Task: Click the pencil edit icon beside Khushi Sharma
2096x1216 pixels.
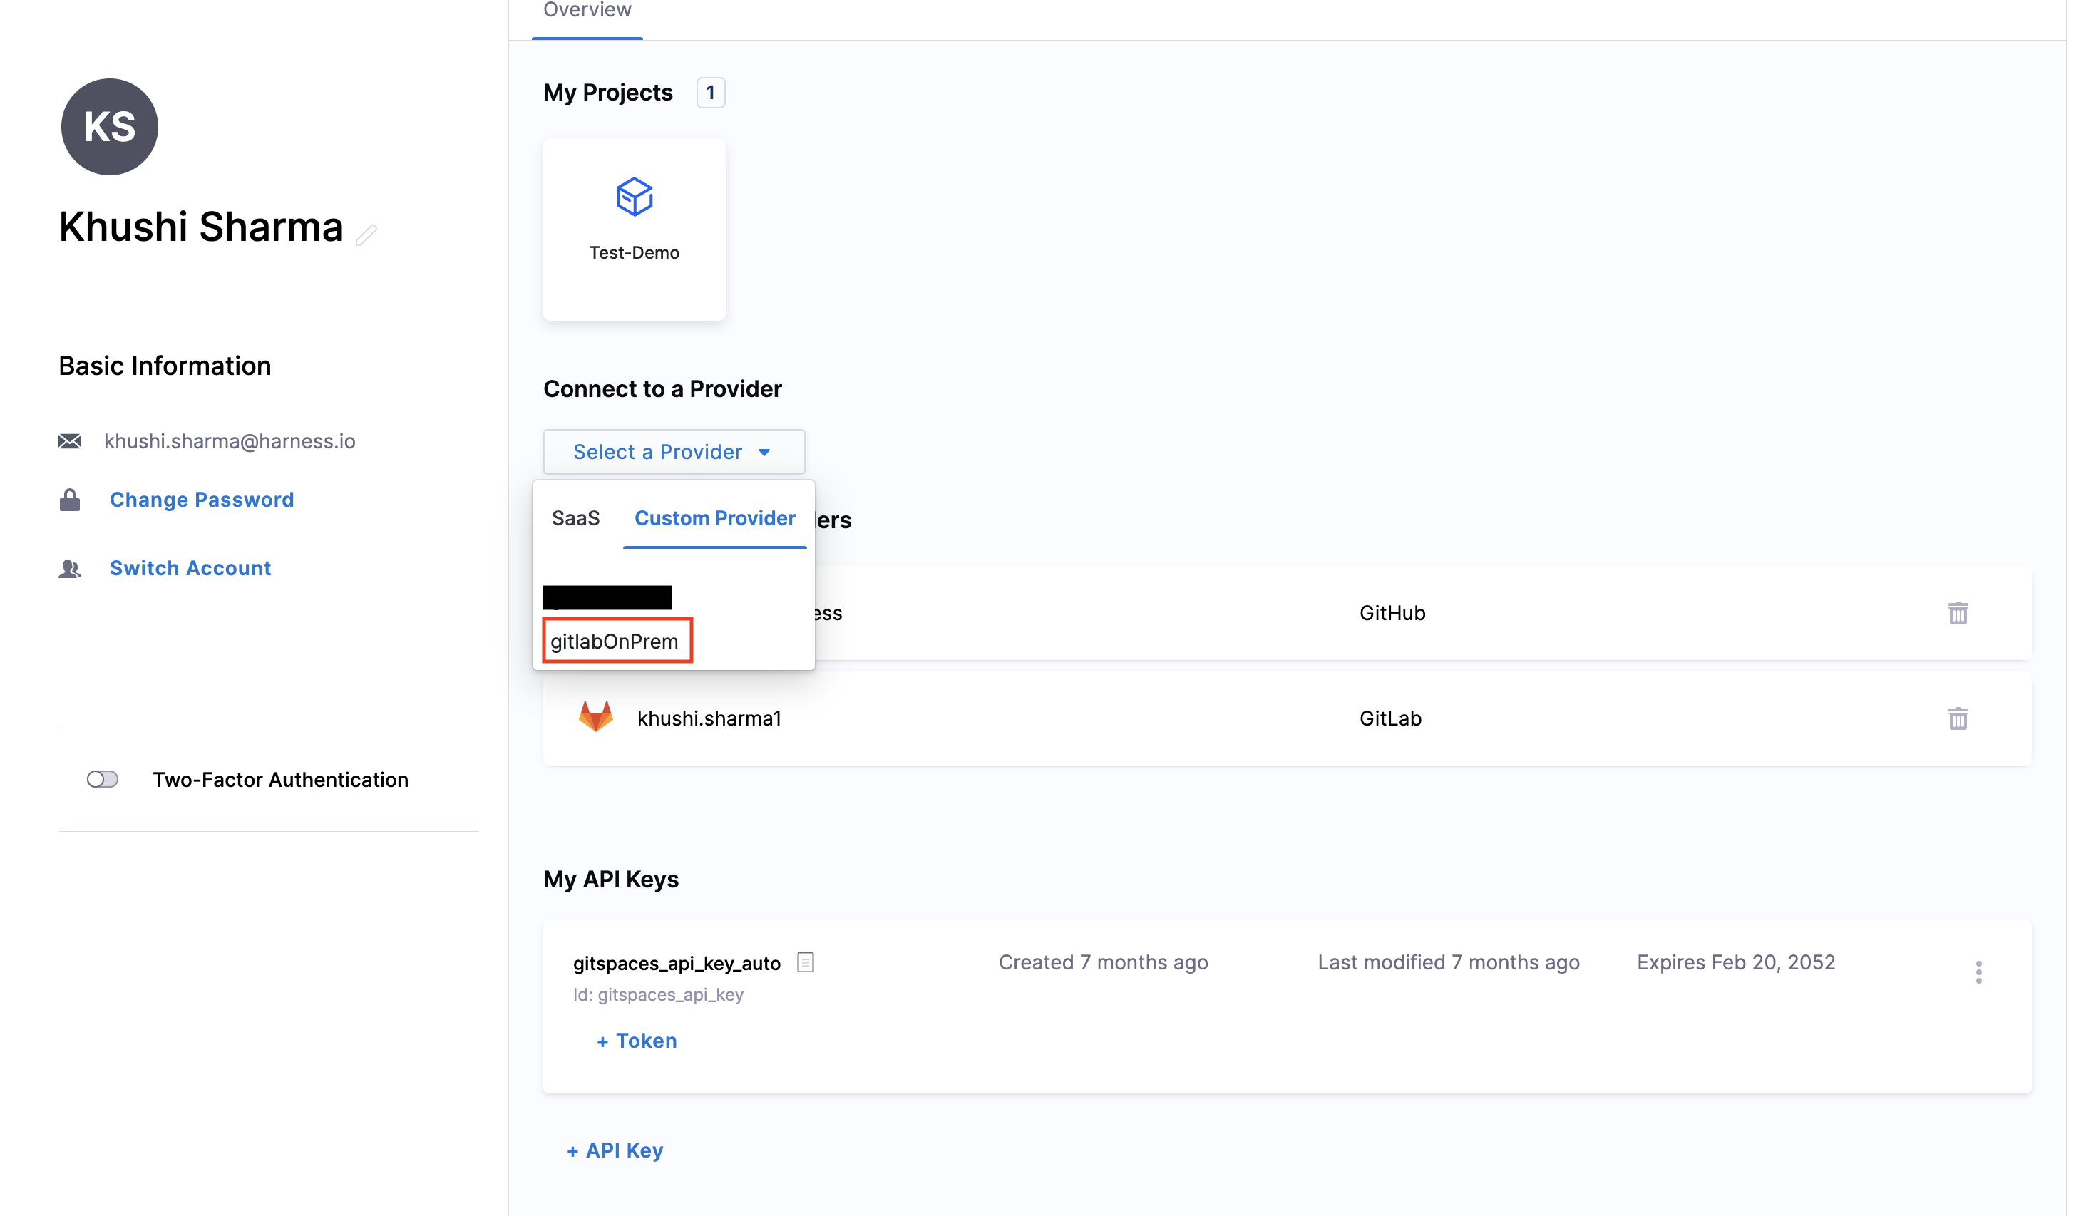Action: (x=366, y=235)
